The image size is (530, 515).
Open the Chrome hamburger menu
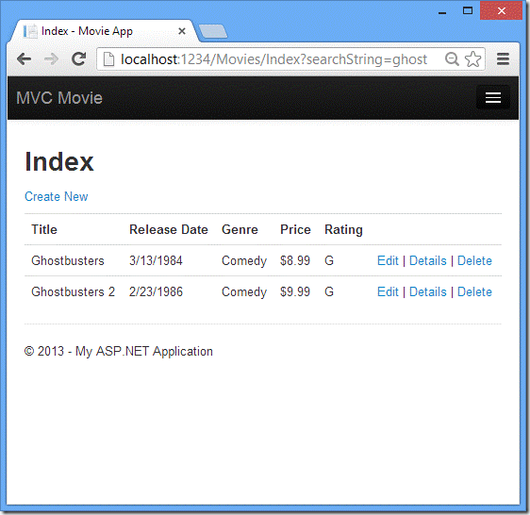pos(503,59)
